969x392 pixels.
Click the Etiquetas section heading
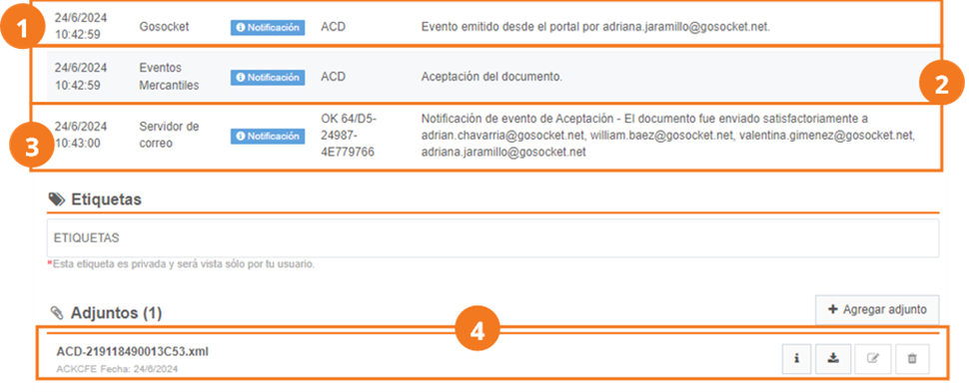pos(106,199)
